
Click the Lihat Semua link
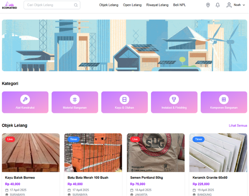click(x=238, y=125)
